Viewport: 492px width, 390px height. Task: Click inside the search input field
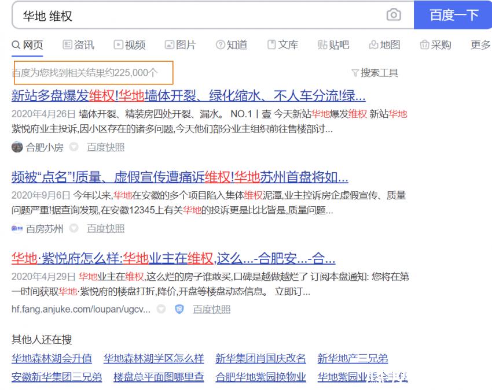point(174,16)
